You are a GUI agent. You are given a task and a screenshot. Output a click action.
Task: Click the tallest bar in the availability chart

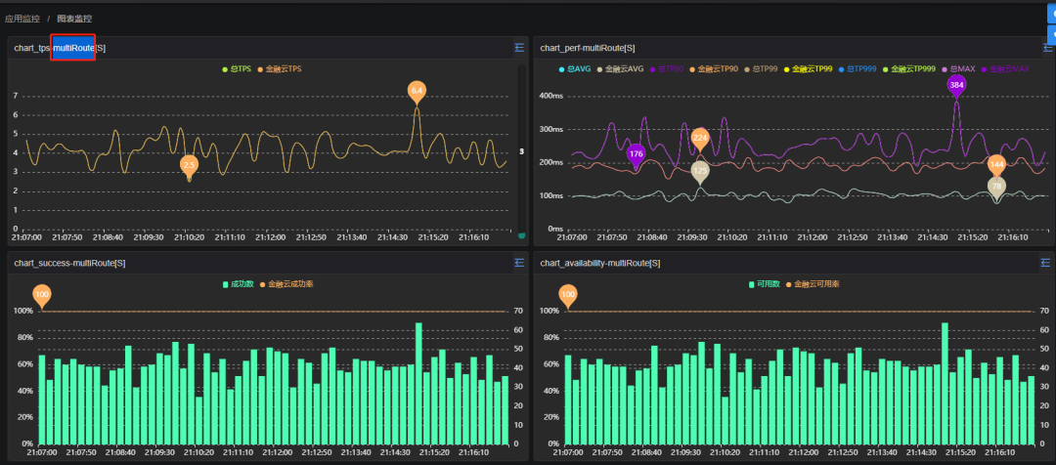(945, 384)
